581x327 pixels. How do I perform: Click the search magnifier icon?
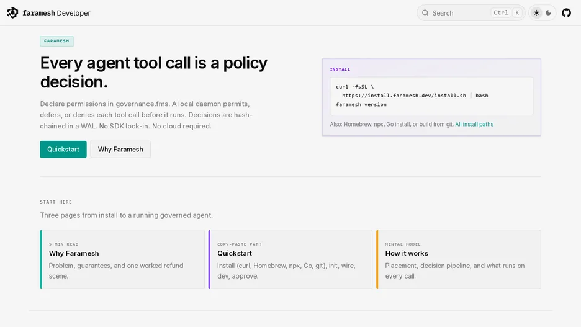pyautogui.click(x=425, y=13)
